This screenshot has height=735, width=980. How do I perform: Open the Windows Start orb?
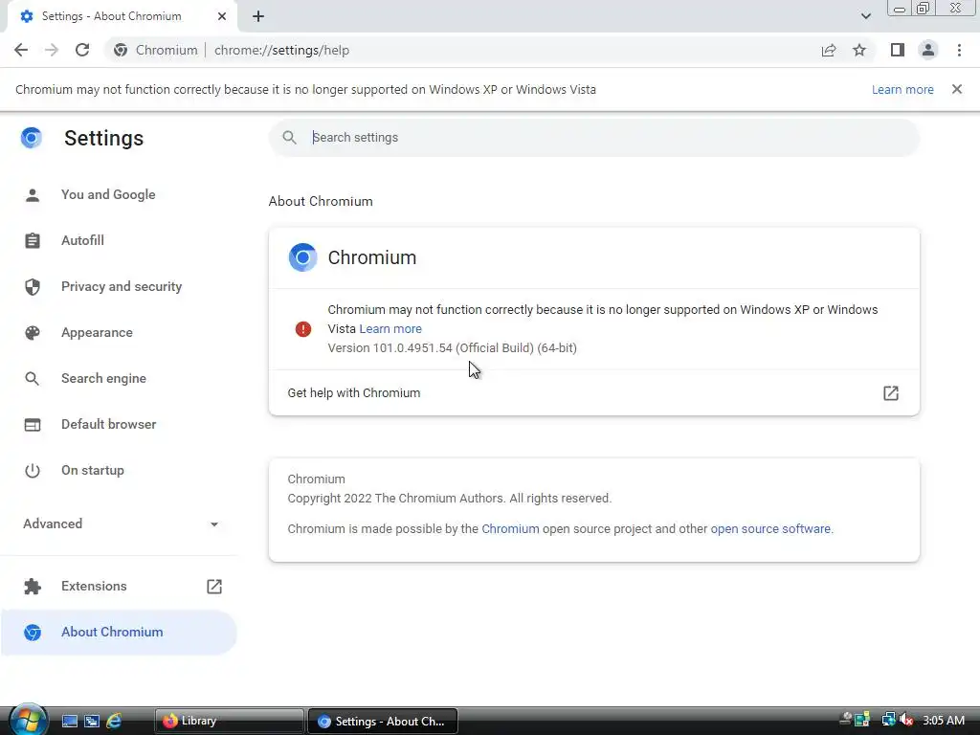click(28, 720)
